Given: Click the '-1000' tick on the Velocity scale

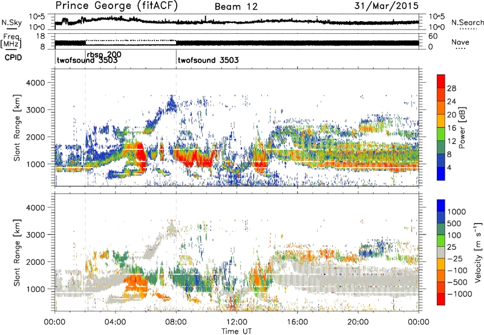Looking at the screenshot, I should click(x=459, y=294).
